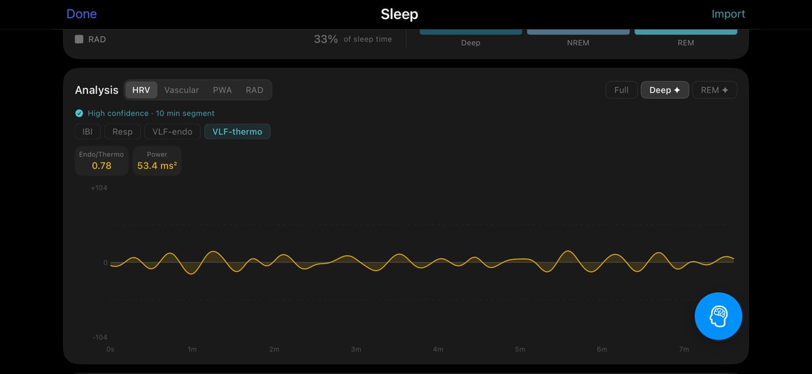Screen dimensions: 812x374
Task: Select the Full segment option
Action: 621,90
